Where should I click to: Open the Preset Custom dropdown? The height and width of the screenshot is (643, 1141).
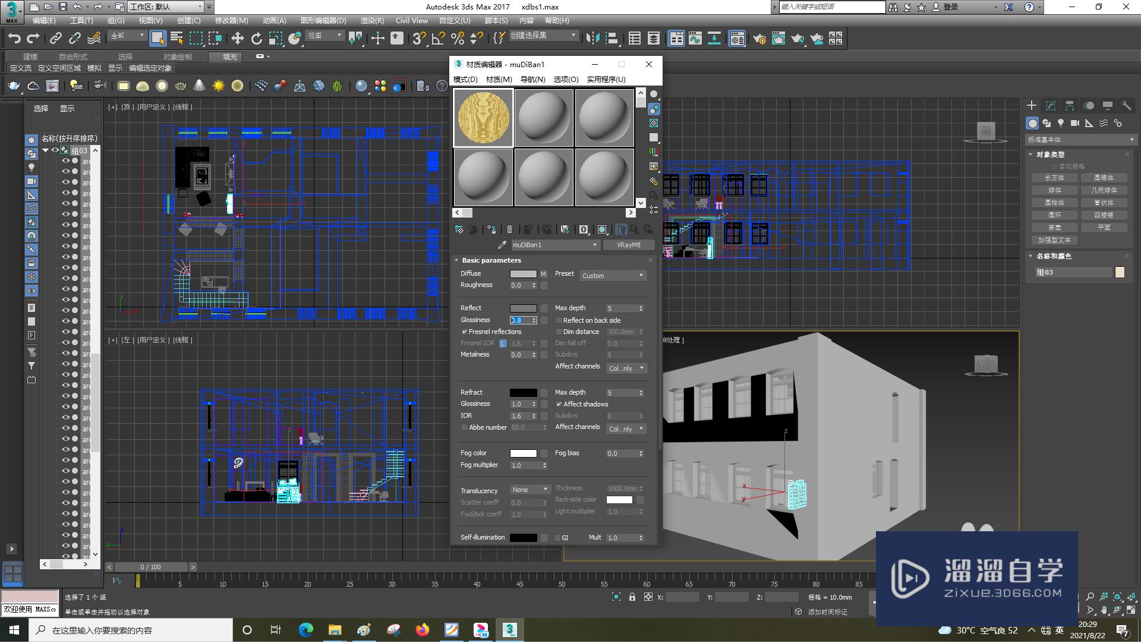click(x=613, y=276)
